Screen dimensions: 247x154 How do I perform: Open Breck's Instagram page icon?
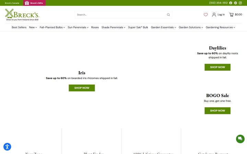click(x=240, y=3)
